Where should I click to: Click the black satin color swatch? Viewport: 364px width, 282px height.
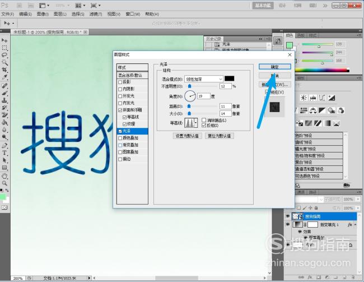230,78
